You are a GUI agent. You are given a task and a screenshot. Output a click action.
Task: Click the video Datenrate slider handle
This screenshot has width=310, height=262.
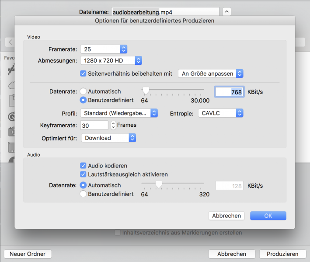pyautogui.click(x=146, y=91)
